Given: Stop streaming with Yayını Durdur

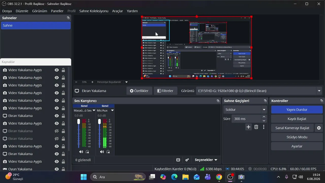Looking at the screenshot, I should click(x=297, y=110).
